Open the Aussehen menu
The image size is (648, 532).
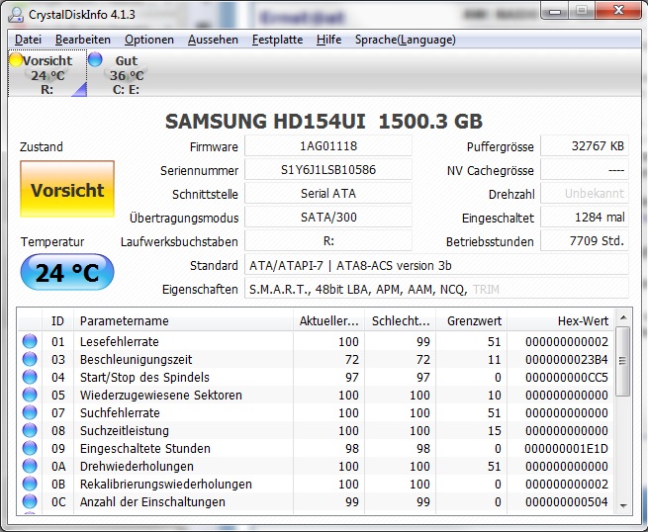coord(213,40)
